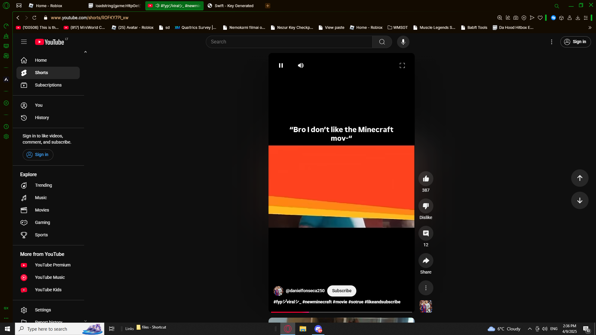
Task: Take a snapshot with camera icon
Action: (516, 18)
